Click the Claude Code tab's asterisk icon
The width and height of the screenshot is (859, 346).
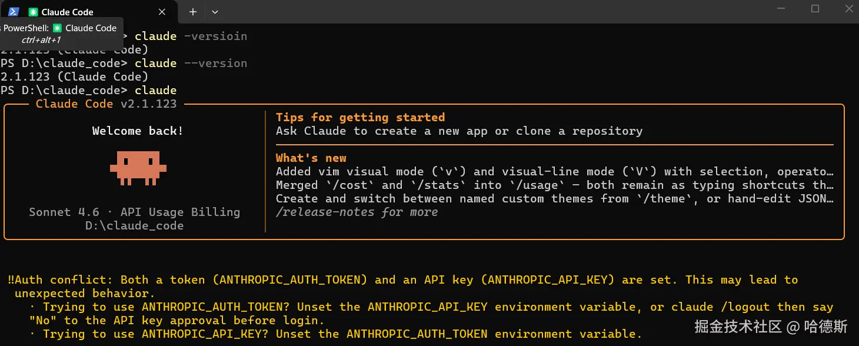(x=34, y=12)
